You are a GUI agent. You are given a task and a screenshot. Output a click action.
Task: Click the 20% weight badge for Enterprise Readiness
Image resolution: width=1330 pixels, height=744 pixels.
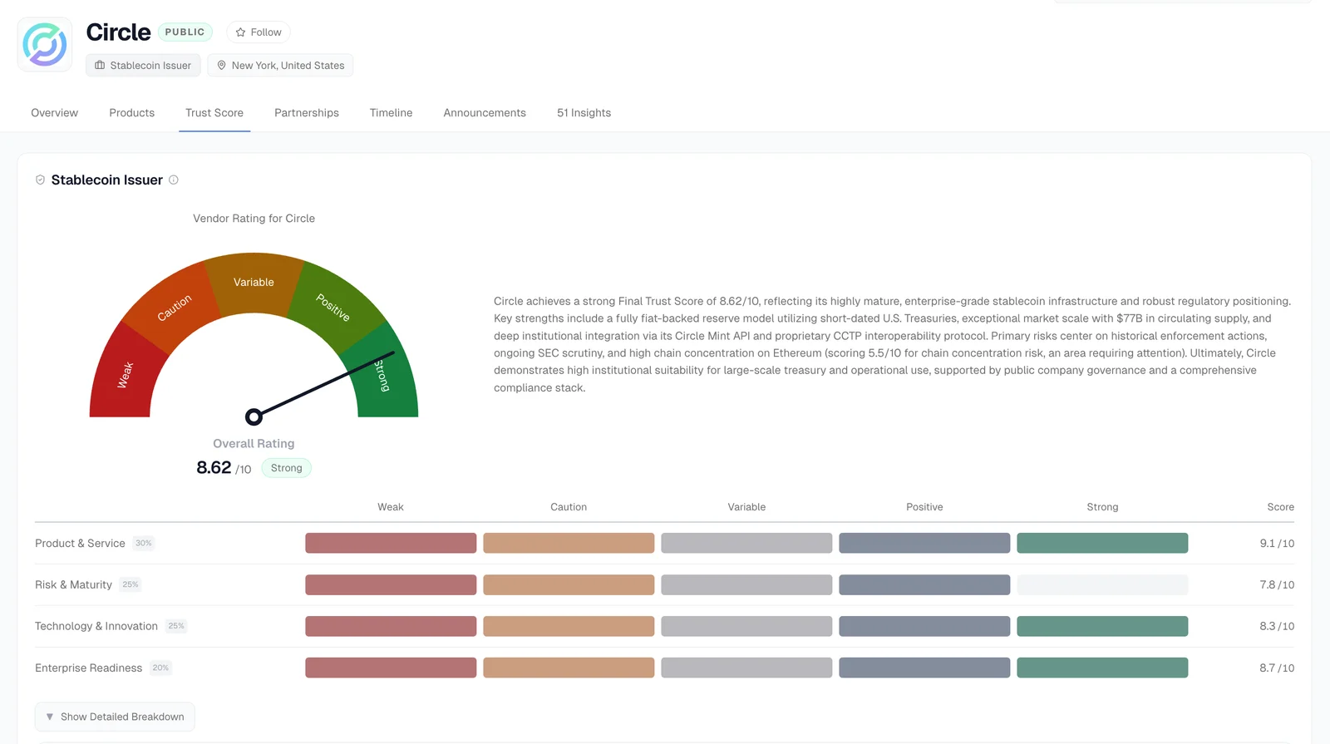click(160, 668)
